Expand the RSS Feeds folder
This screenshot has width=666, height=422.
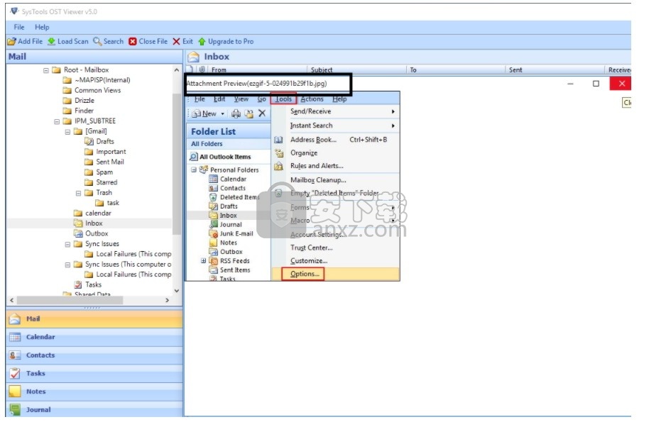click(204, 261)
